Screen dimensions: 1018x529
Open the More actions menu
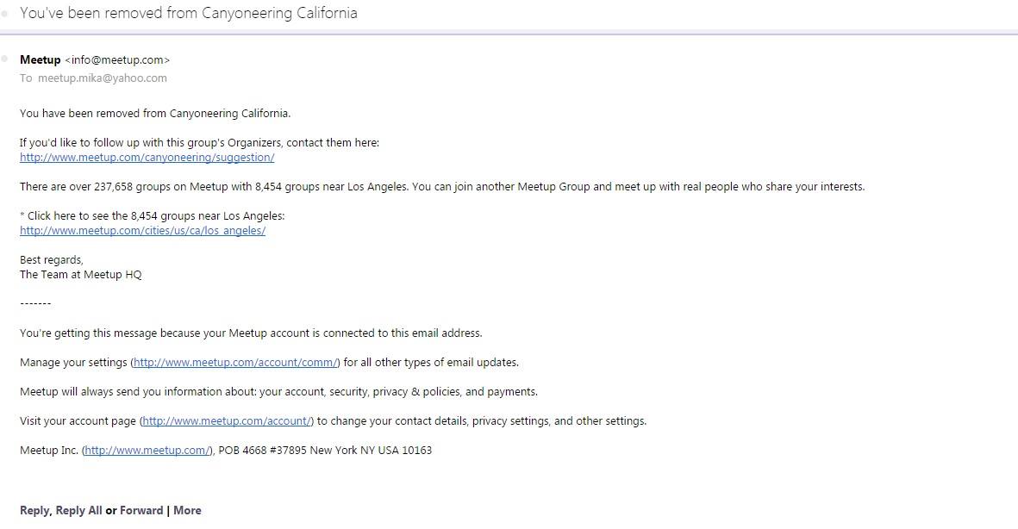(187, 510)
